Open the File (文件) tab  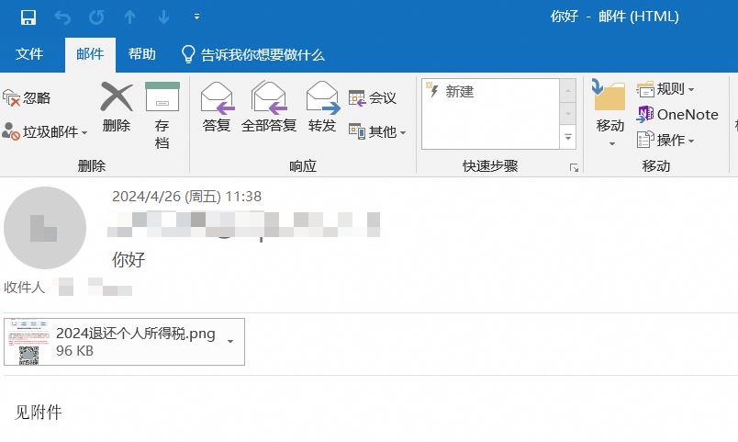click(x=29, y=54)
